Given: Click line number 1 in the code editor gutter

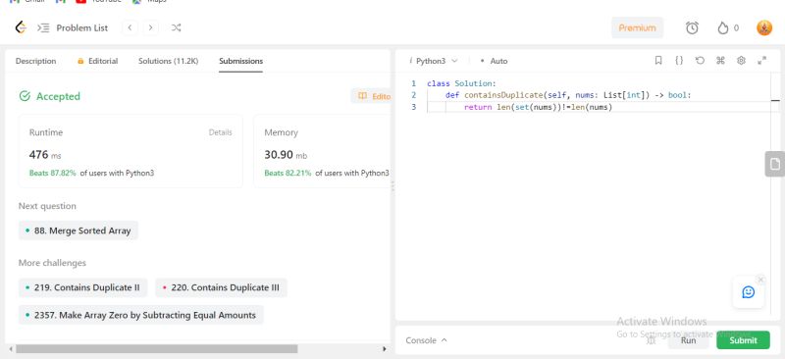Looking at the screenshot, I should [x=413, y=83].
